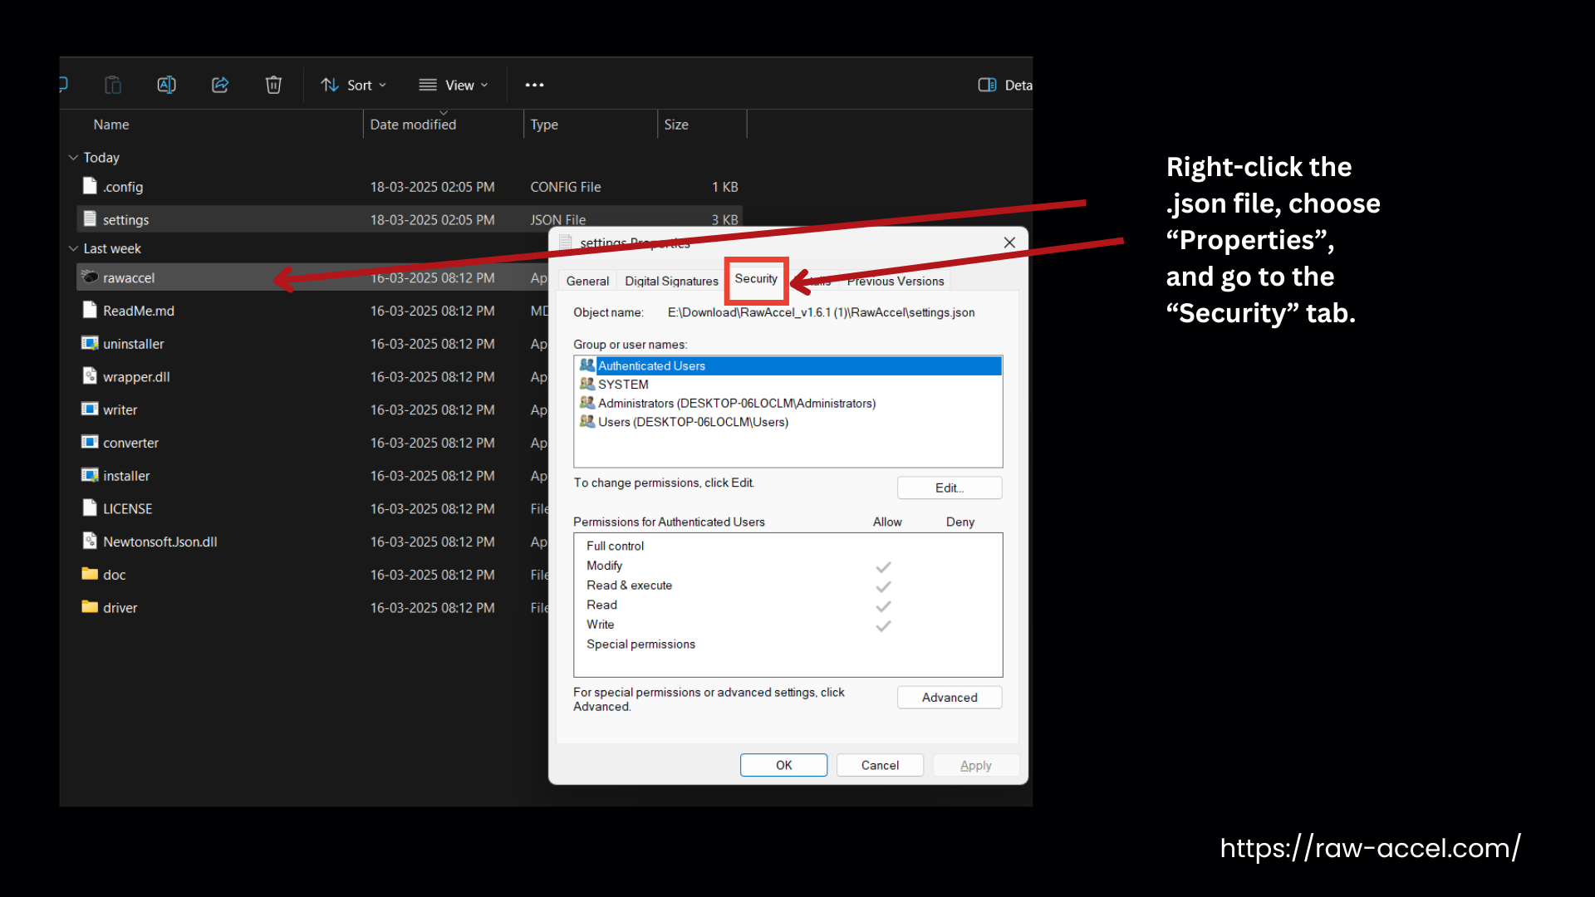Collapse the Last week group
The height and width of the screenshot is (897, 1595).
pyautogui.click(x=73, y=248)
